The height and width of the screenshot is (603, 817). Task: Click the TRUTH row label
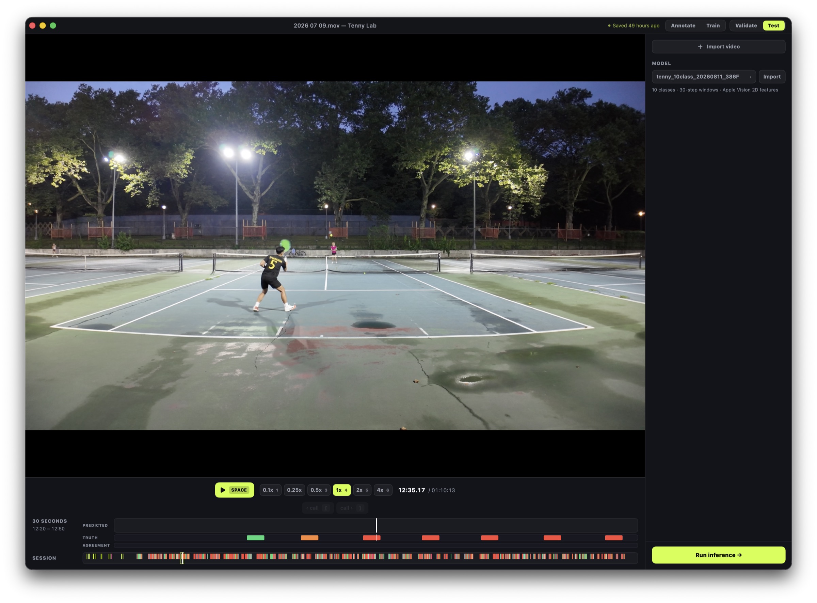[x=90, y=538]
